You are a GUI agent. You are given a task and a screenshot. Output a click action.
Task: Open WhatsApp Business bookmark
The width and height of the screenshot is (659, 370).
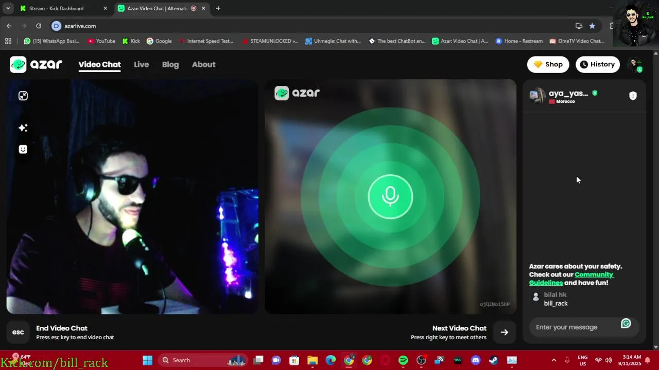pos(51,41)
